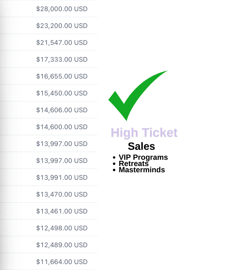This screenshot has height=270, width=228.
Task: Select the $16,655.00 USD amount
Action: pos(62,76)
